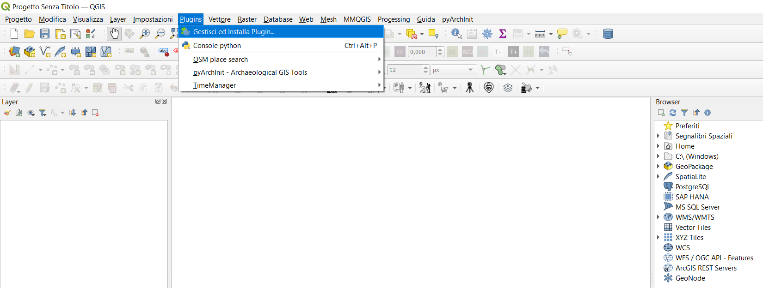Screen dimensions: 763x288
Task: Open the px unit combo box
Action: [x=453, y=70]
